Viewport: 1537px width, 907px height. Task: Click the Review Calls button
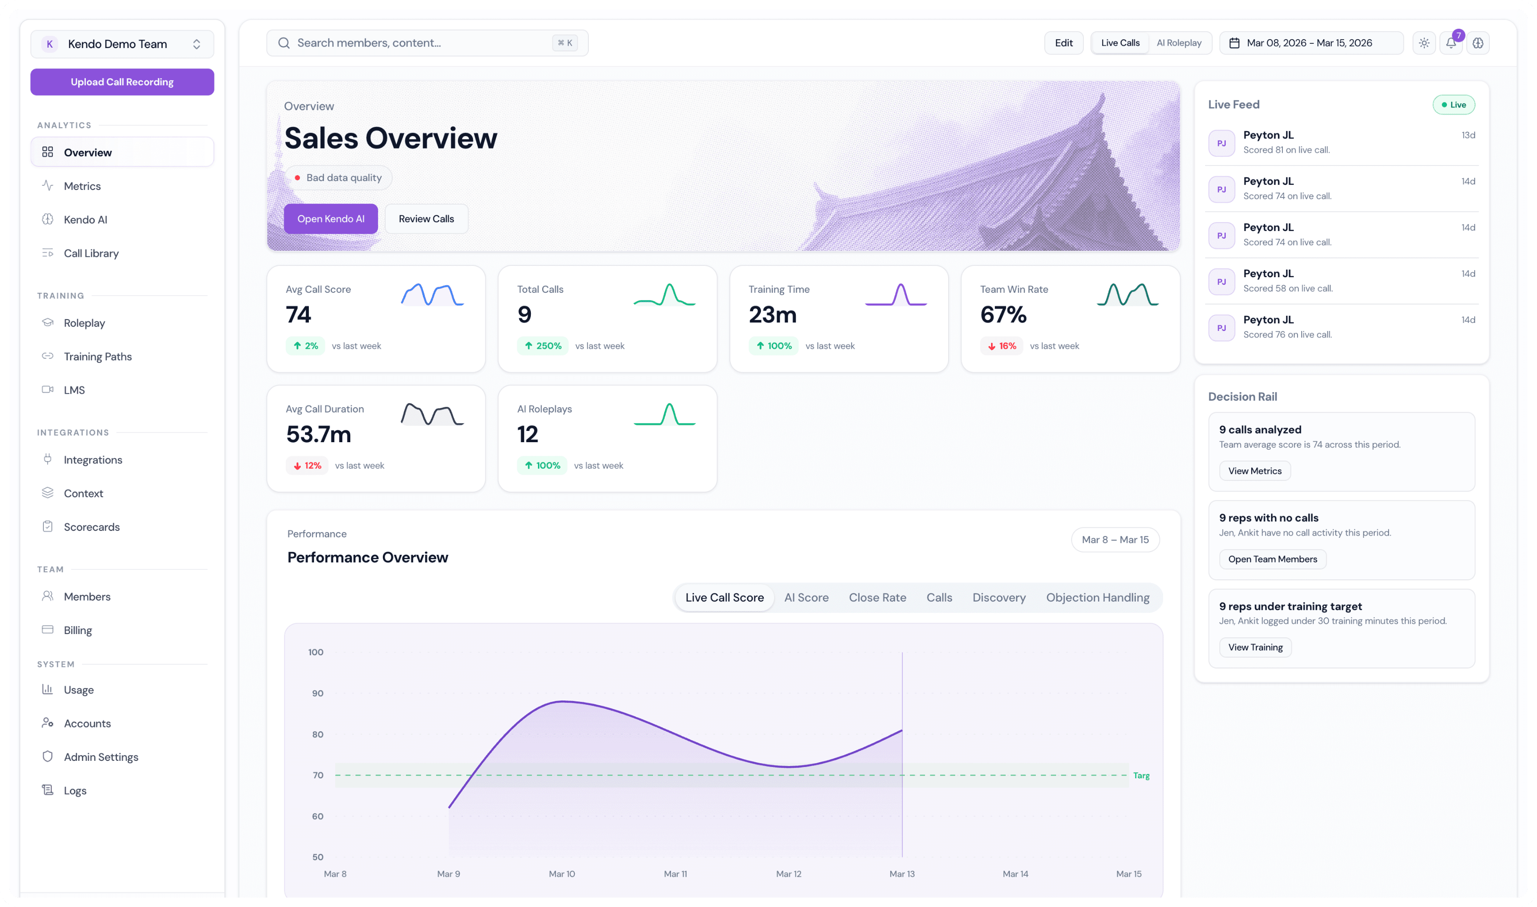pos(426,218)
